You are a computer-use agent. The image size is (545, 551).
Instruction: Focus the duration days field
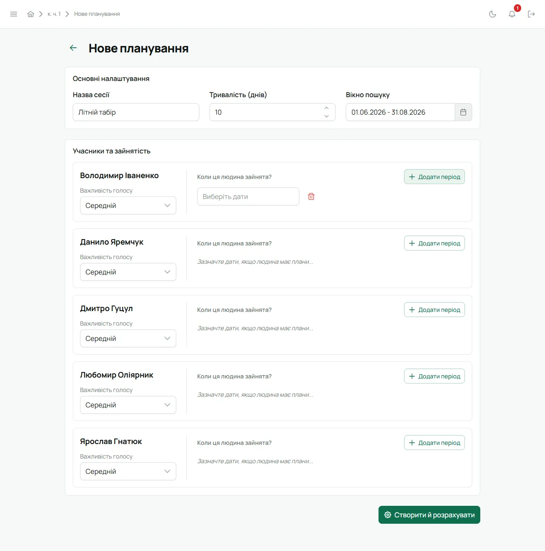[x=272, y=112]
